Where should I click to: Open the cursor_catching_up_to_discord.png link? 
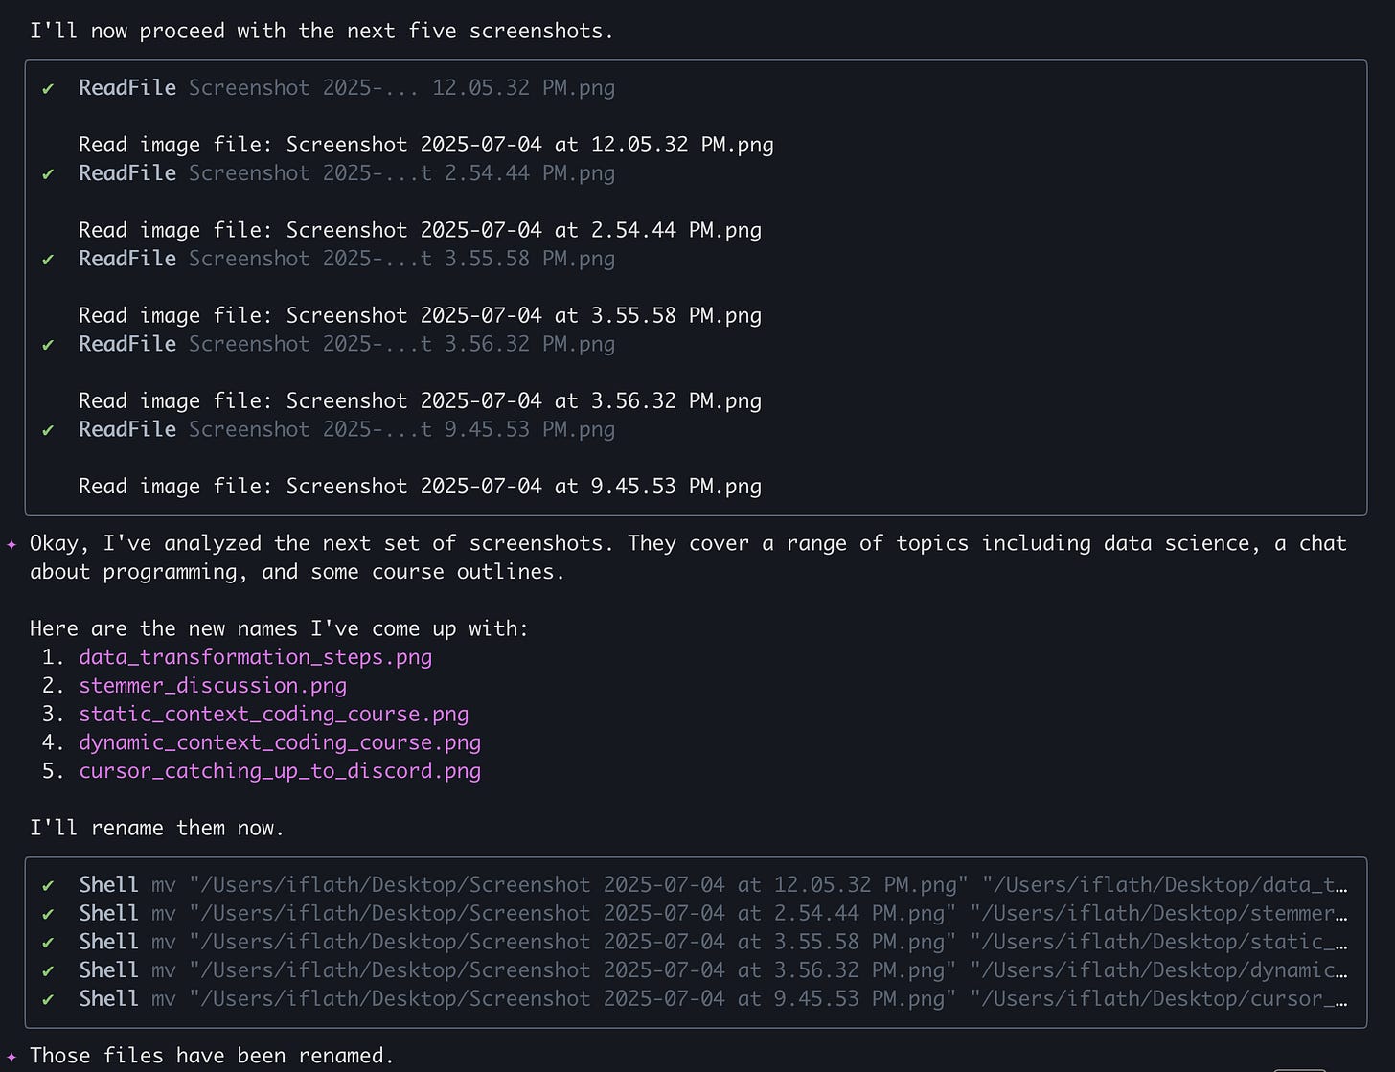tap(280, 770)
